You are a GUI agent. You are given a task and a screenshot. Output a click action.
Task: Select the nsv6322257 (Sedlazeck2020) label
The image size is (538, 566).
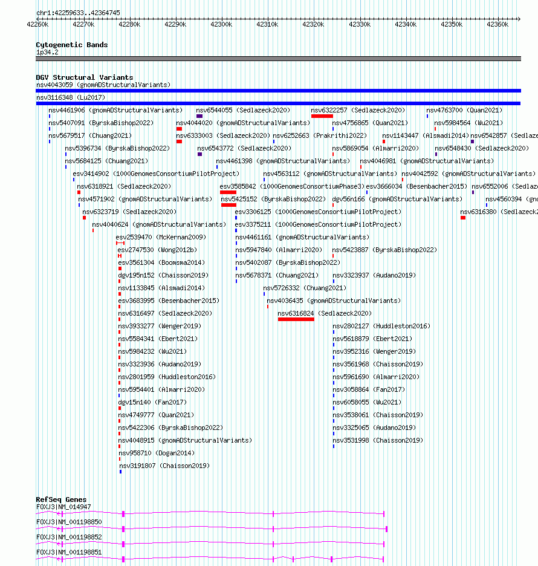click(358, 110)
